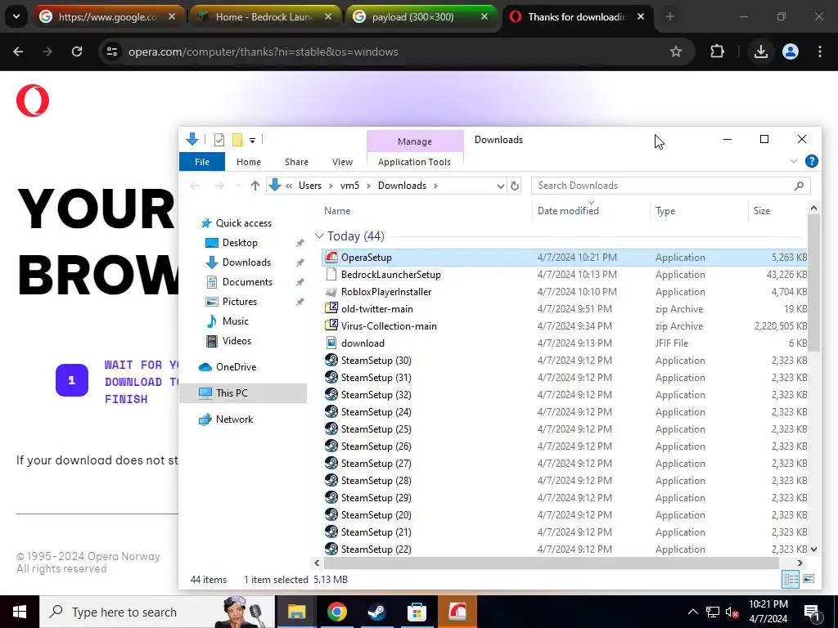Click the Search Downloads field
The height and width of the screenshot is (628, 838).
point(671,186)
